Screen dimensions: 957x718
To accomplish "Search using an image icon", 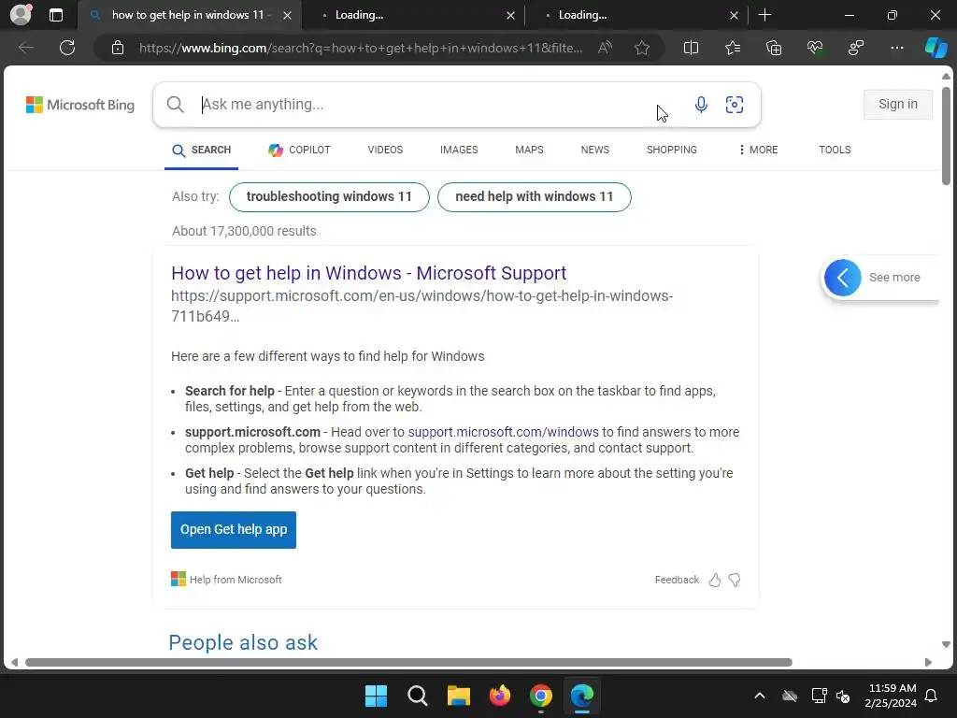I will point(735,105).
